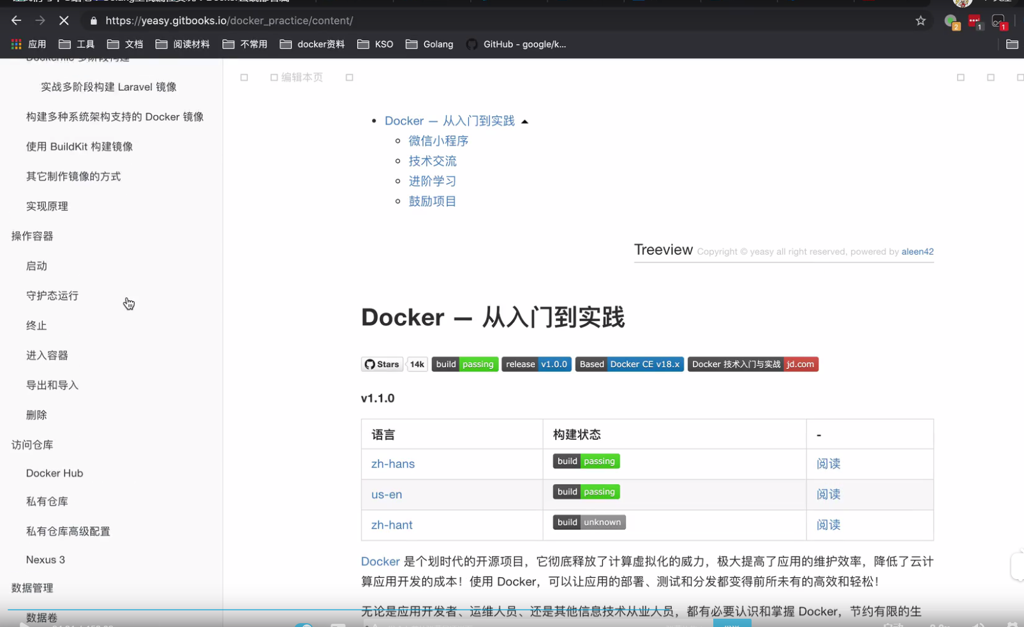Screen dimensions: 1024x627
Task: Collapse the Treeview list with the triangle arrow
Action: tap(524, 121)
